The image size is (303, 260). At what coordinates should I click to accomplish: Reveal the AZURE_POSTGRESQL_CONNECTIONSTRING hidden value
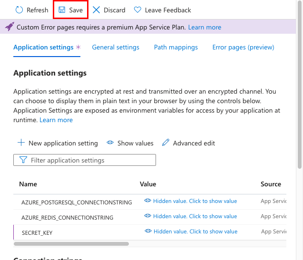point(190,201)
